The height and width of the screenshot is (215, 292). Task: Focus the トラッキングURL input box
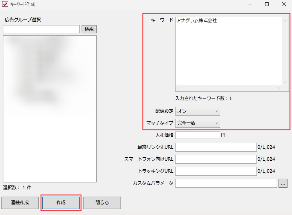coord(216,171)
